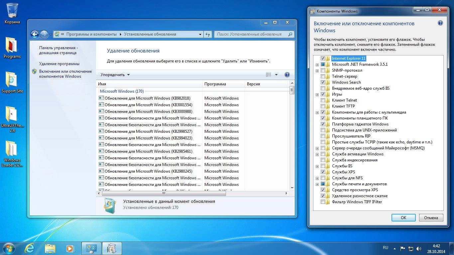Image resolution: width=454 pixels, height=255 pixels.
Task: Click the Forward arrow in Installed Updates window
Action: (44, 34)
